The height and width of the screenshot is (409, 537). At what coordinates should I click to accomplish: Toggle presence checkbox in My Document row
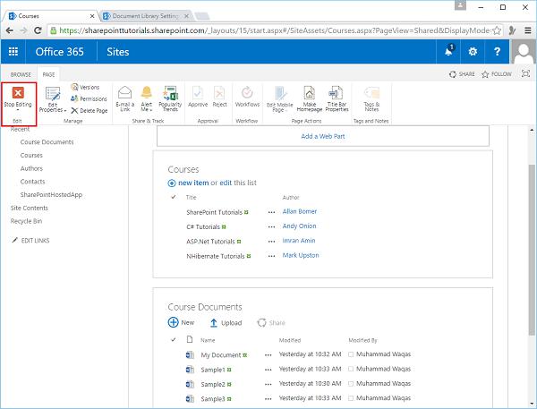[x=351, y=354]
